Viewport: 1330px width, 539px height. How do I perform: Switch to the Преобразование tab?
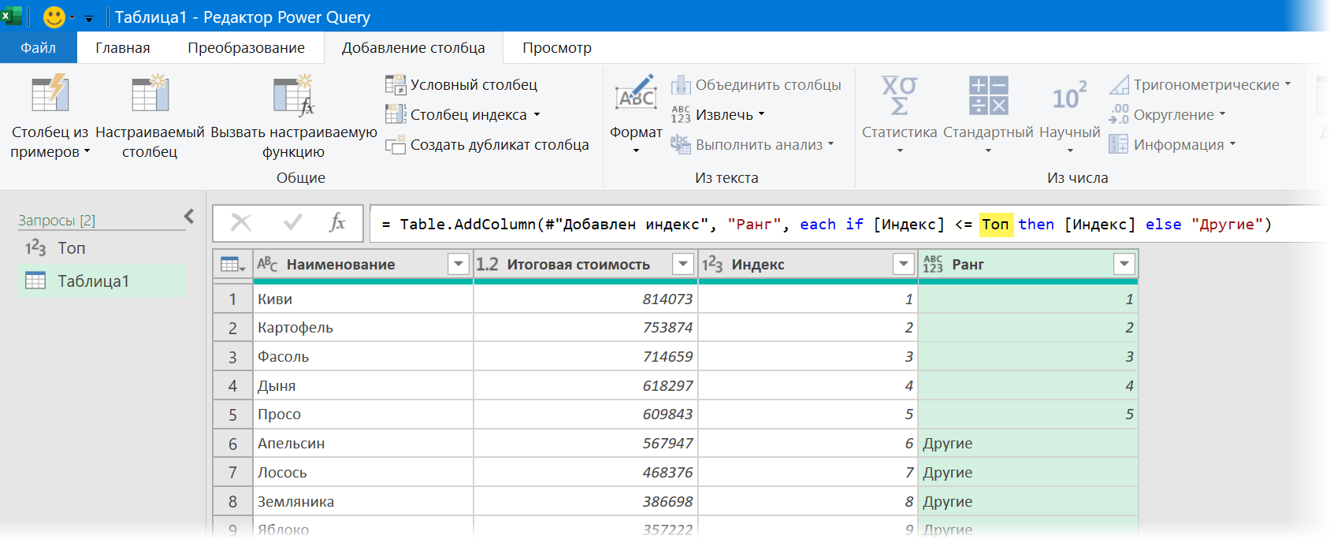[246, 47]
